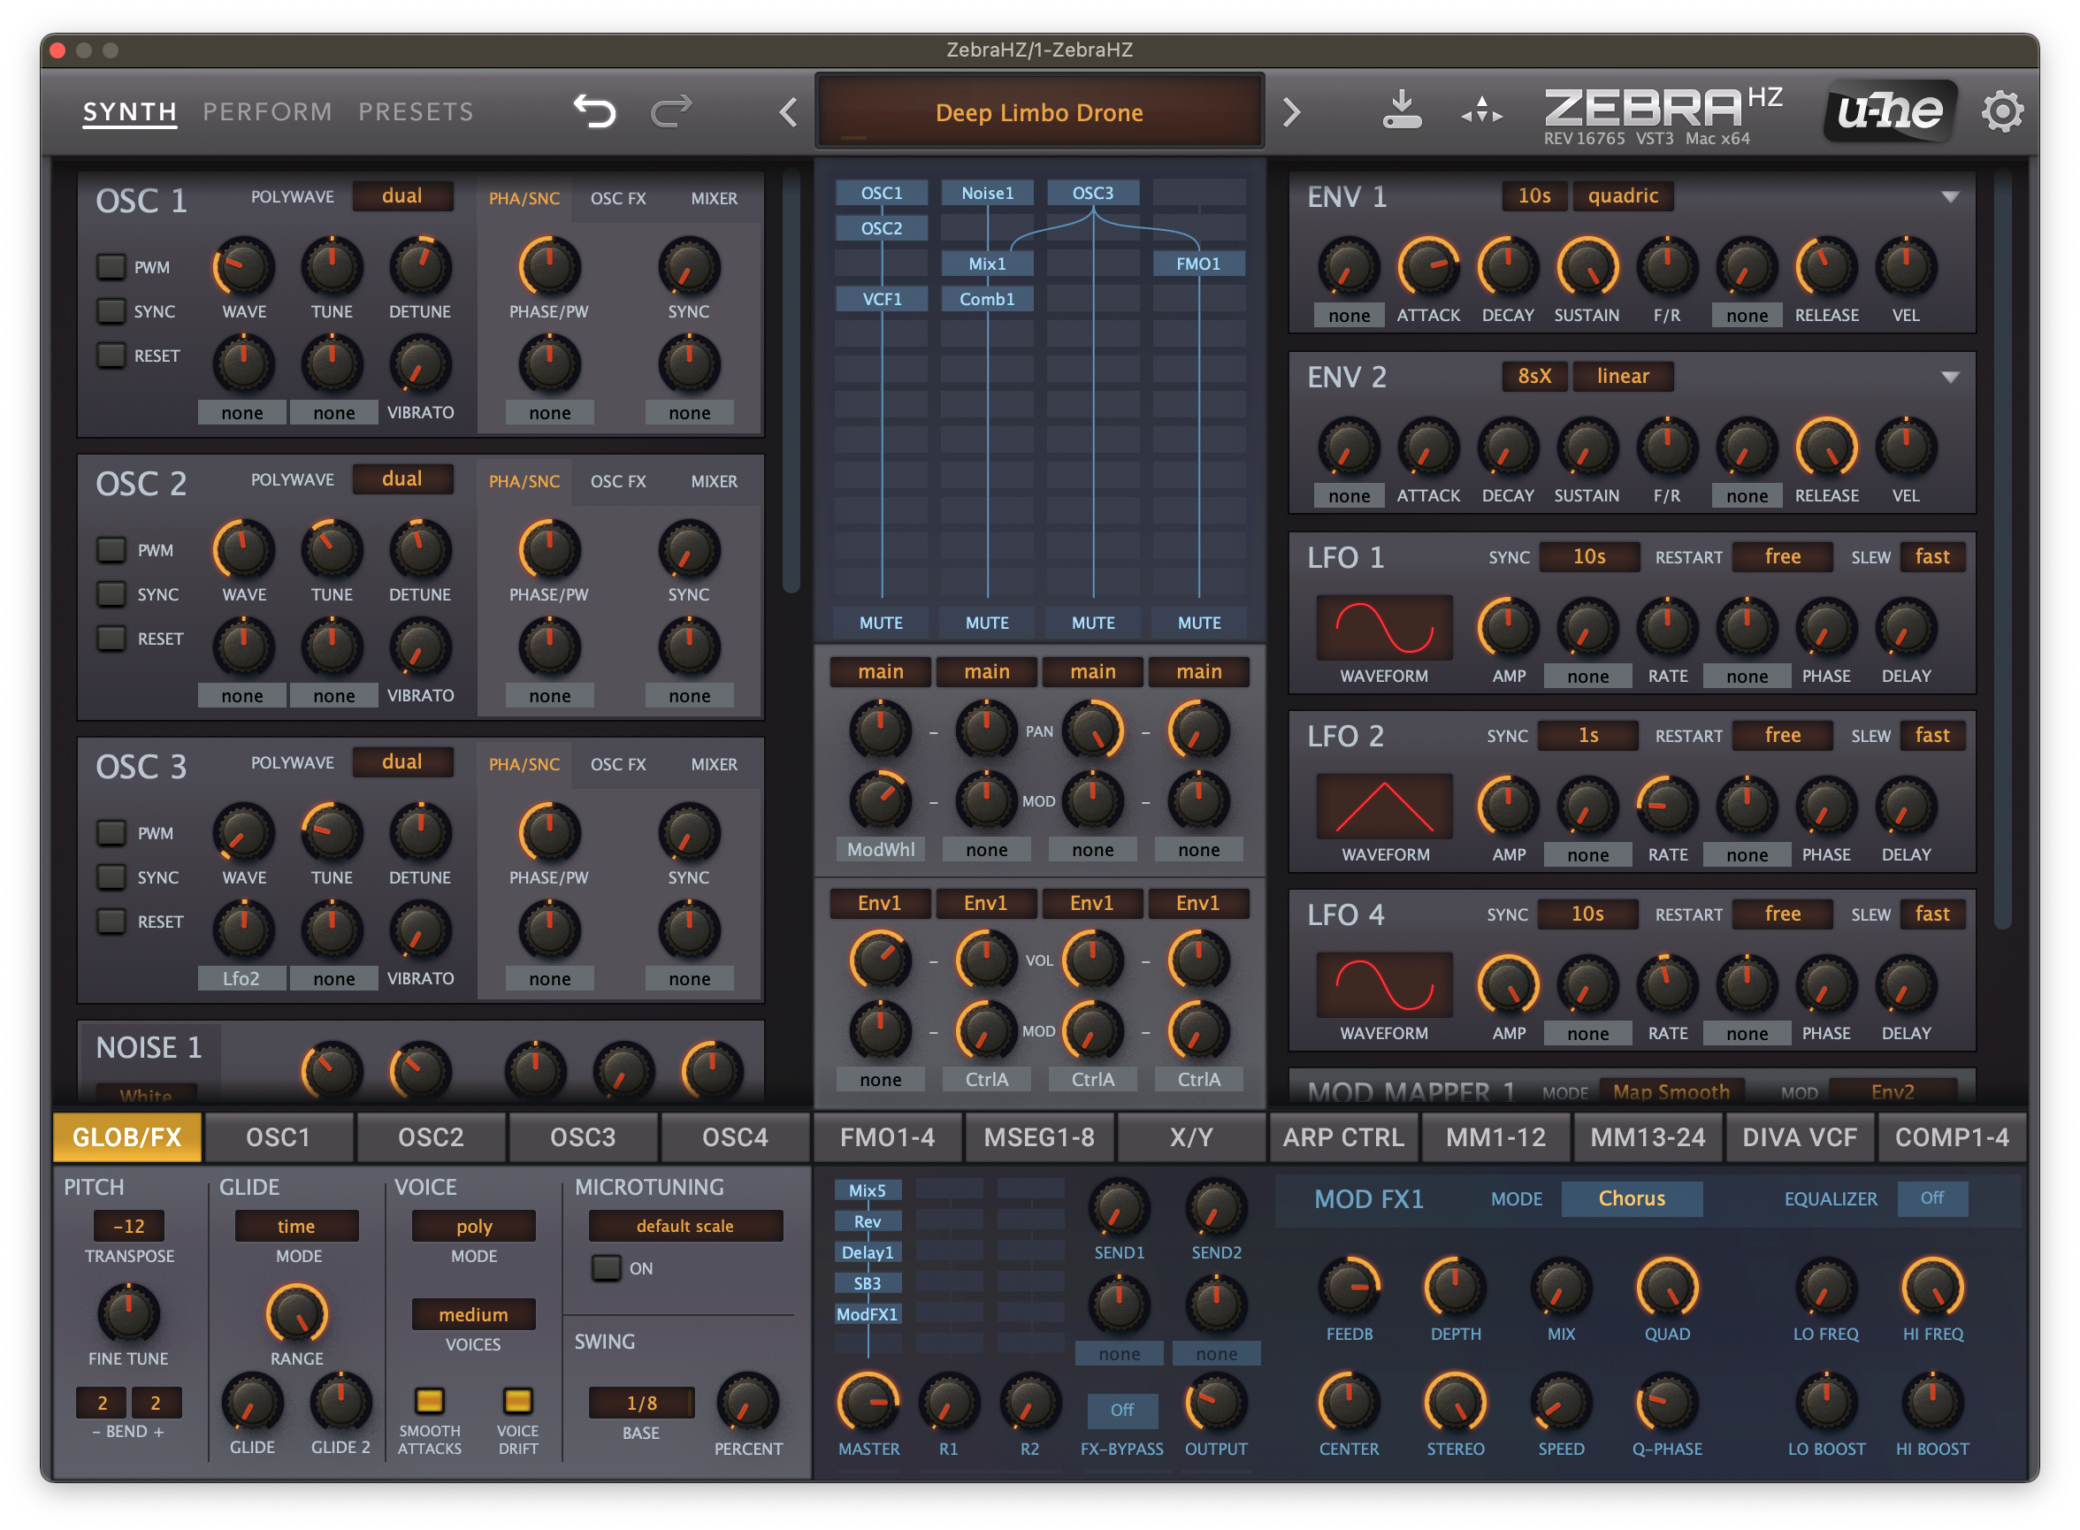Viewport: 2080px width, 1530px height.
Task: Click the OSC 1 WAVE knob
Action: (x=243, y=267)
